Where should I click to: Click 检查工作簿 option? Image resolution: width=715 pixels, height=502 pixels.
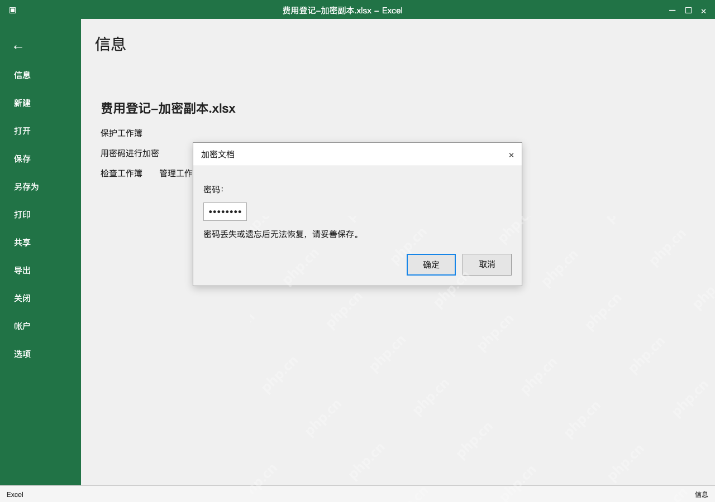click(x=121, y=173)
